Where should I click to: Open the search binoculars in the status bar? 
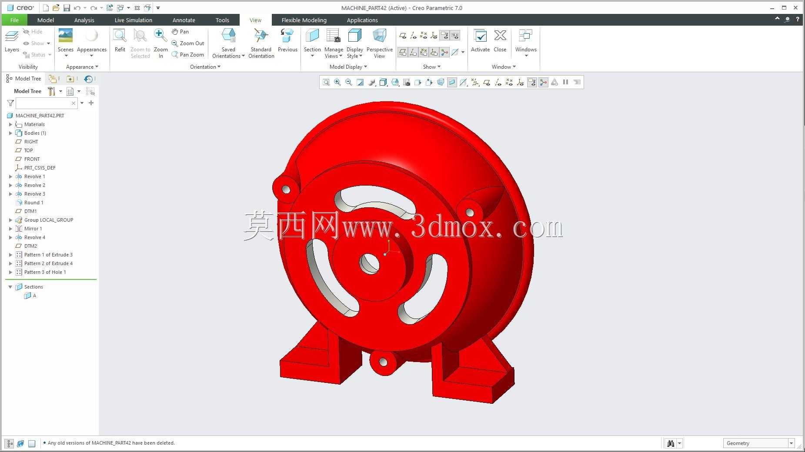click(x=670, y=443)
